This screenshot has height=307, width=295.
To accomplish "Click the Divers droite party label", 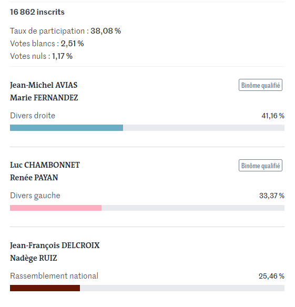I will (33, 116).
